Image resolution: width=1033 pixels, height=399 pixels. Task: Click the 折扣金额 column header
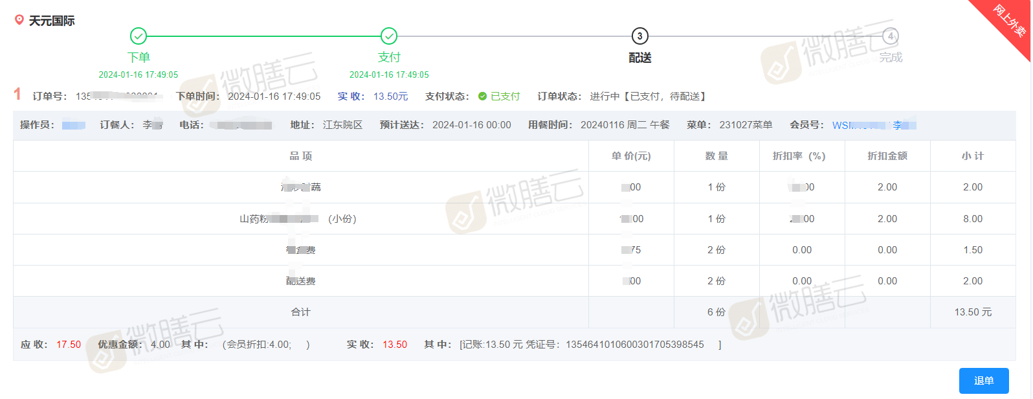click(887, 156)
